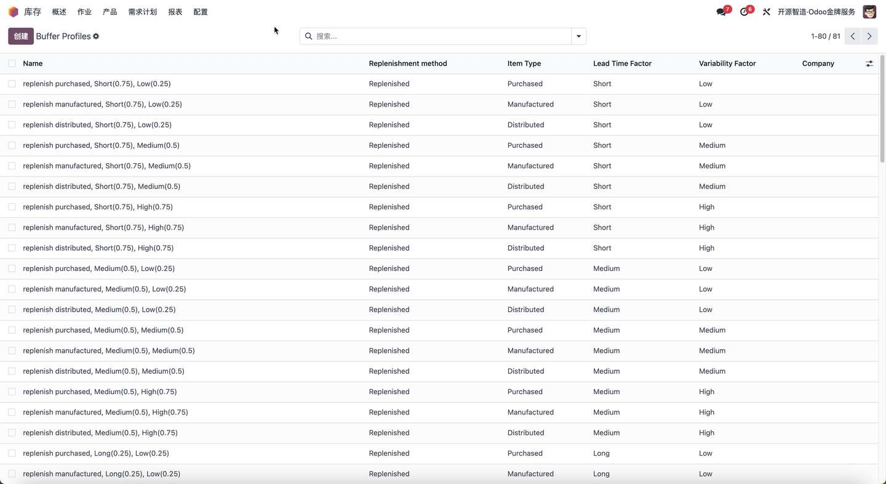This screenshot has width=886, height=484.
Task: Open record replenish distributed, Medium(0.5), Medium(0.5)
Action: pos(103,371)
